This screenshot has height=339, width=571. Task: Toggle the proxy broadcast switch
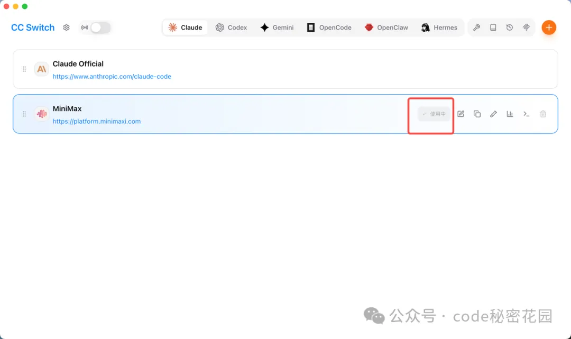(x=100, y=28)
